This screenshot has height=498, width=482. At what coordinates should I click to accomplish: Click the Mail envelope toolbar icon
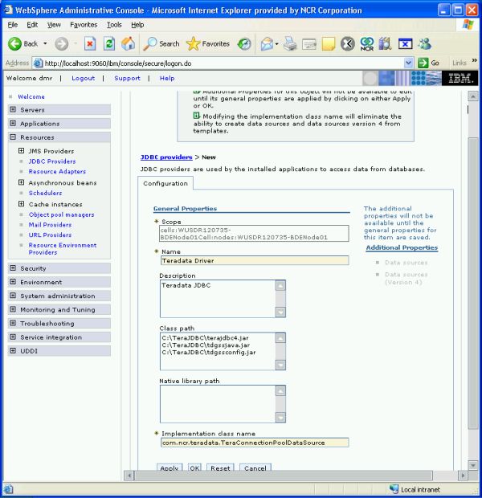267,44
